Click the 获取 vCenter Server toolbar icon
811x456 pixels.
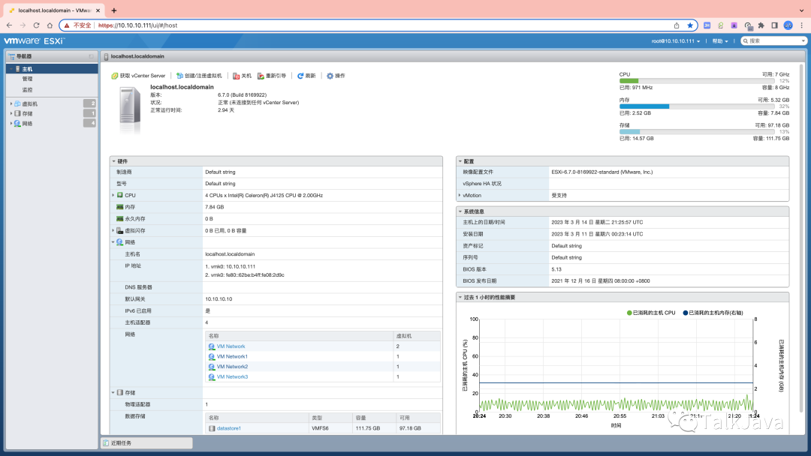tap(115, 76)
